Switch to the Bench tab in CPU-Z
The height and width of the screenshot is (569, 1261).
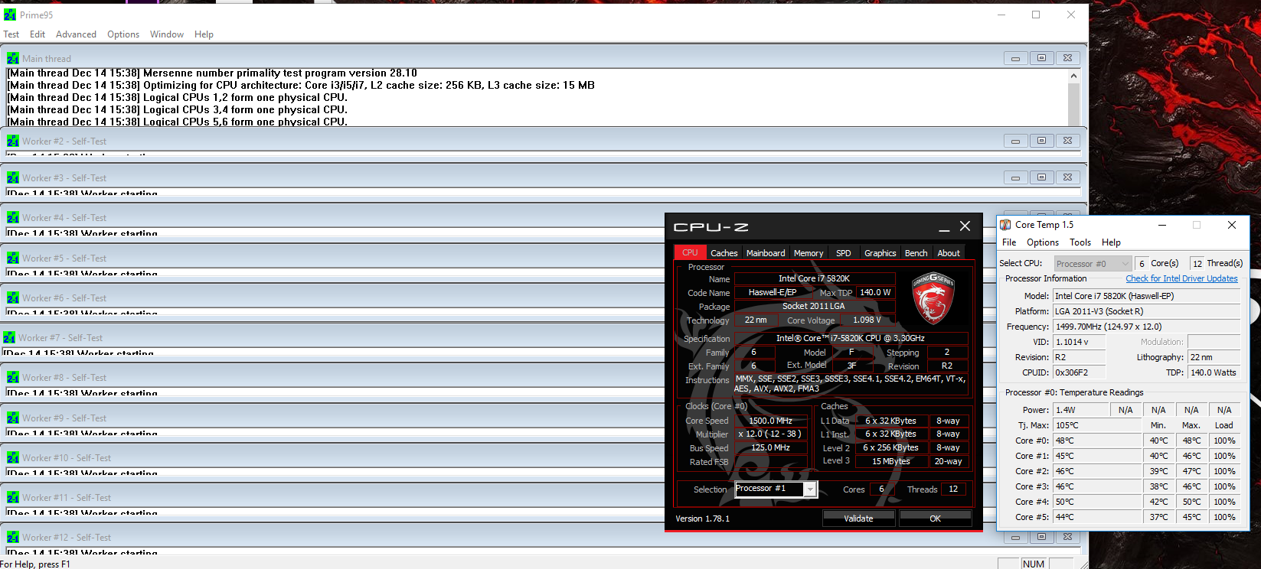pyautogui.click(x=916, y=253)
